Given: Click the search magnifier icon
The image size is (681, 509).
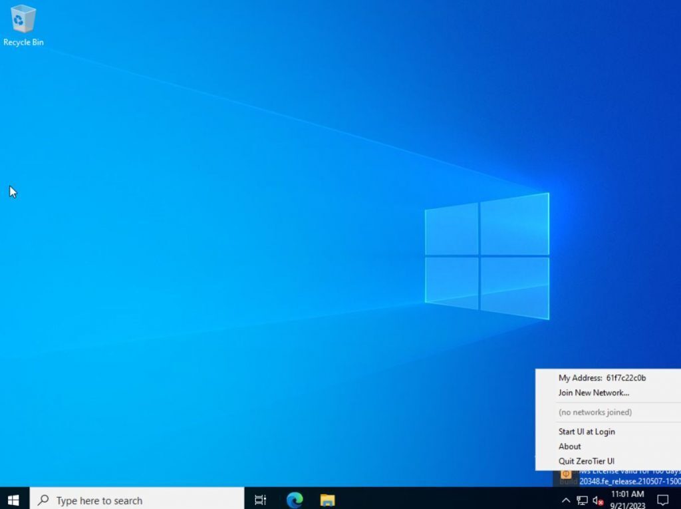Looking at the screenshot, I should (43, 500).
